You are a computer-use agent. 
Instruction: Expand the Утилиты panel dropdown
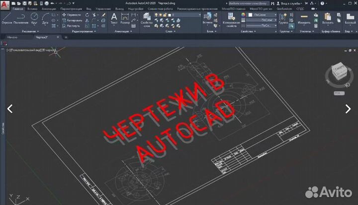[307, 31]
